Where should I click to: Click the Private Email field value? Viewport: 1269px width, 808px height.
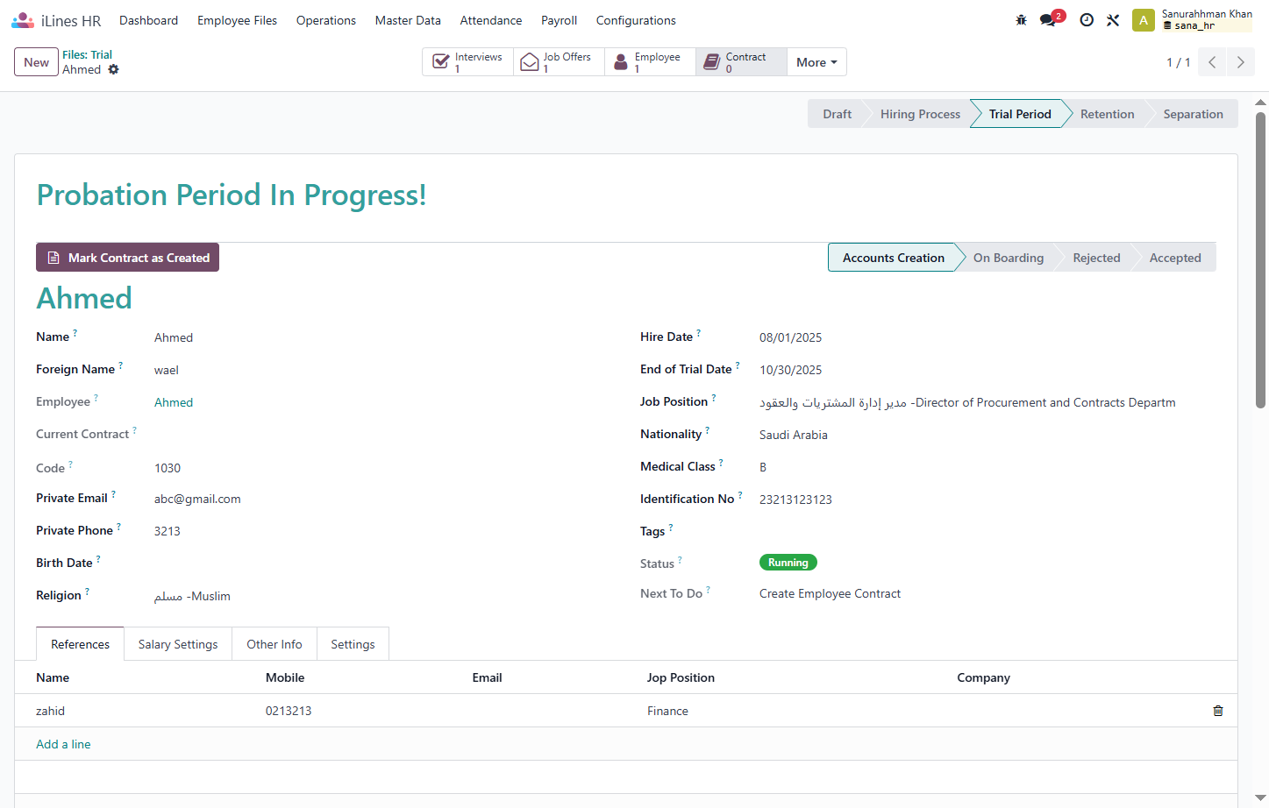click(197, 499)
